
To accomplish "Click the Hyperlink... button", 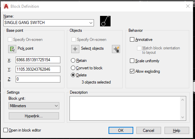I will pyautogui.click(x=34, y=116).
